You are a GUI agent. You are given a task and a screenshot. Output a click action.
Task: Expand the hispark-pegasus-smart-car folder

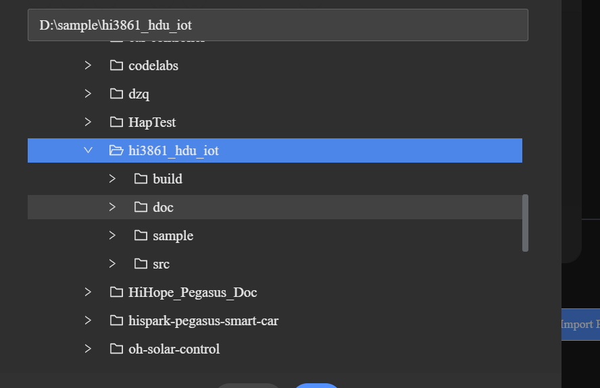tap(88, 321)
